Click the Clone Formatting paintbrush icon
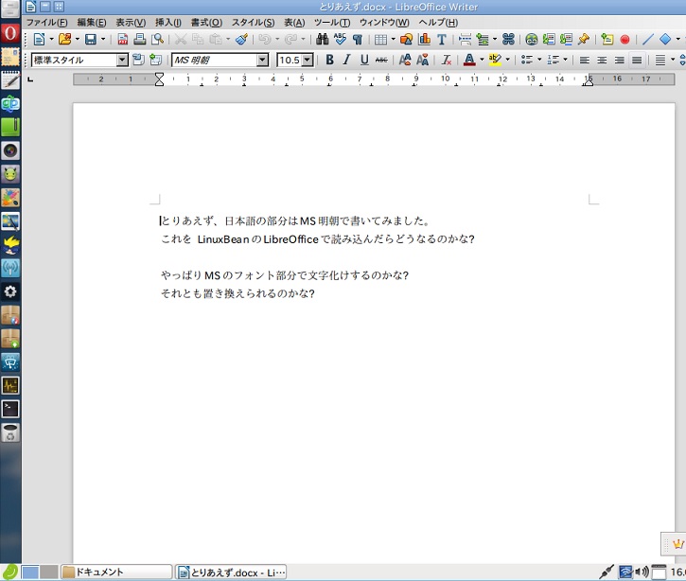This screenshot has width=686, height=581. (241, 40)
